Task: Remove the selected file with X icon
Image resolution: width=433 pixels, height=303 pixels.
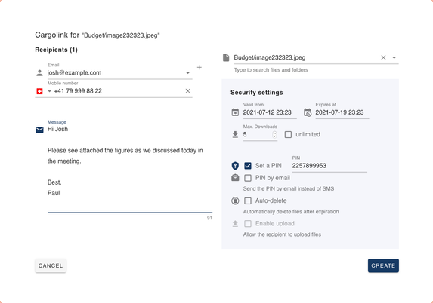Action: coord(383,57)
